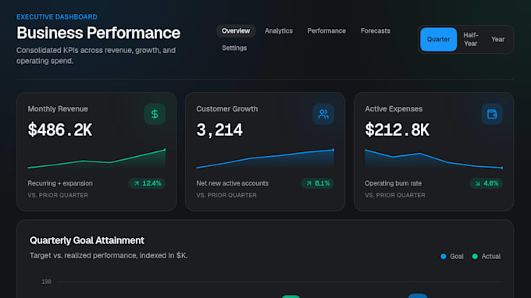Click the Business Performance title

[98, 33]
